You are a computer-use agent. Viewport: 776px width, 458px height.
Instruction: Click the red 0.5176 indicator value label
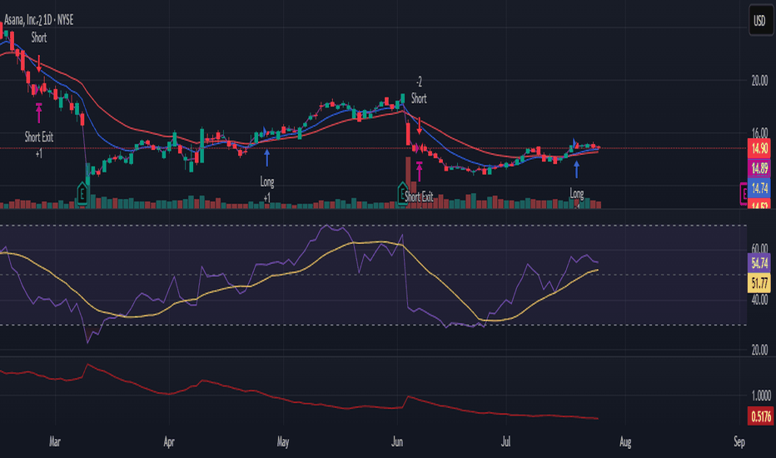pyautogui.click(x=761, y=416)
